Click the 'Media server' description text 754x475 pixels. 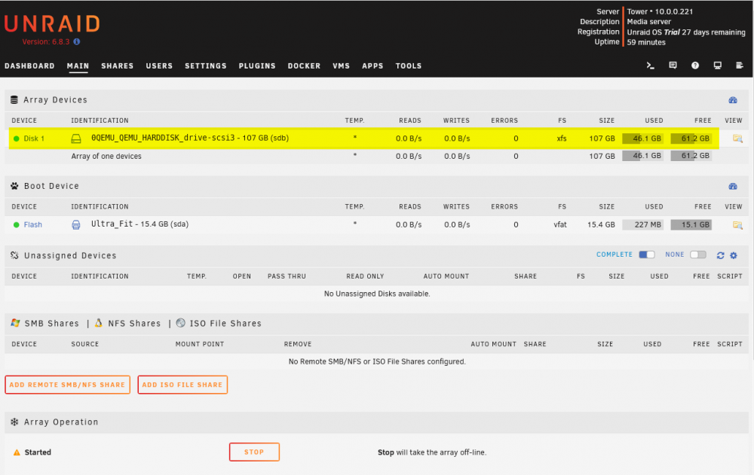tap(648, 22)
